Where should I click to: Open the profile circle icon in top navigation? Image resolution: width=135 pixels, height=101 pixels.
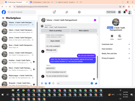click(x=79, y=12)
